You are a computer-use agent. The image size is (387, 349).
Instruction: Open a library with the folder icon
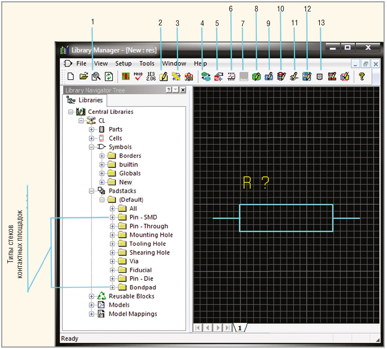pos(84,76)
